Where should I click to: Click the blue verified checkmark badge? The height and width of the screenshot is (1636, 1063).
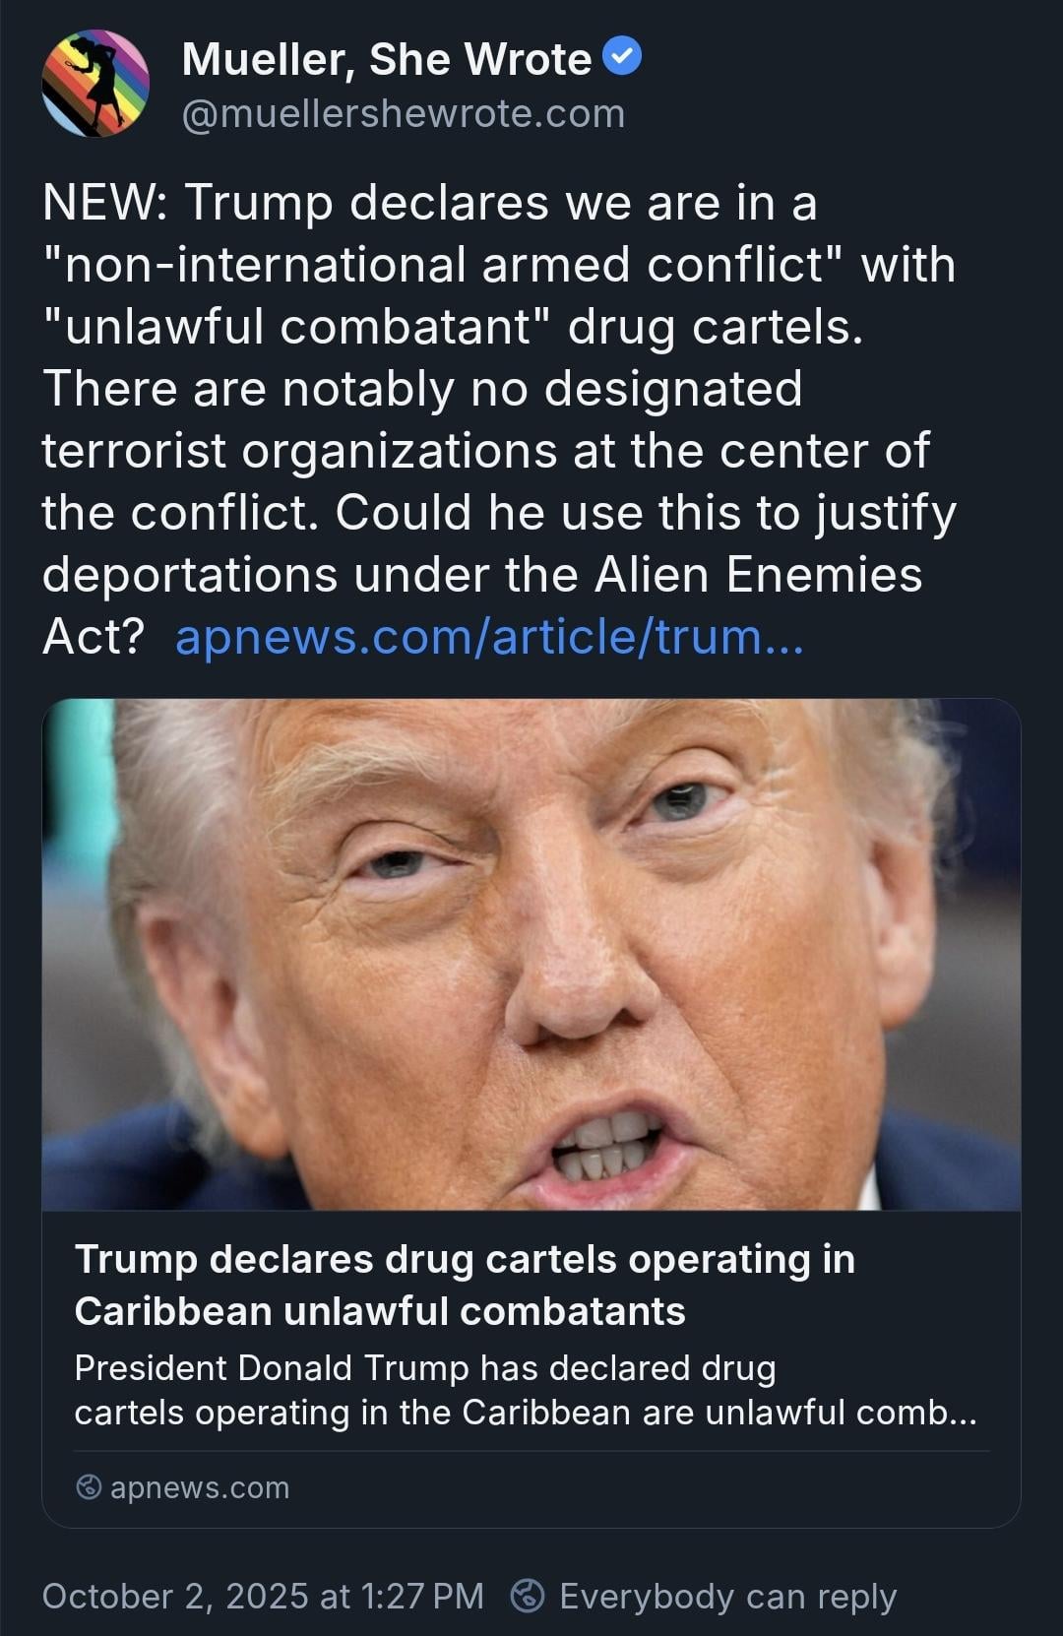pos(621,56)
